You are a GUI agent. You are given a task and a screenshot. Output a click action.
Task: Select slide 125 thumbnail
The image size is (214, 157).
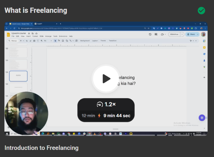(18, 88)
